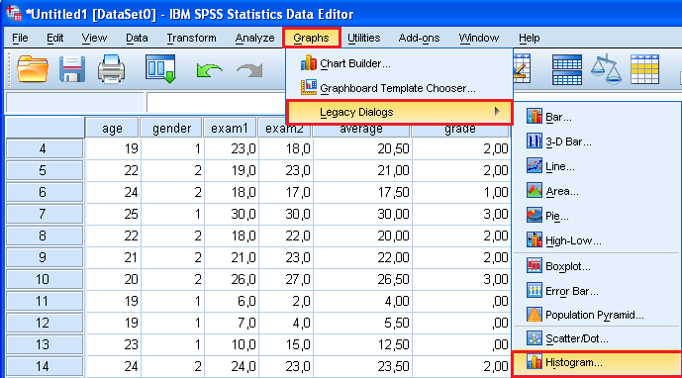Expand Legacy Dialogs submenu arrow
The image size is (682, 378).
point(497,112)
